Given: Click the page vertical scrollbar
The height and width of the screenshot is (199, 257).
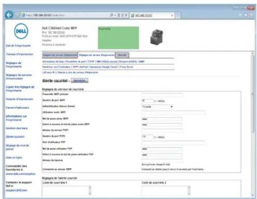Looking at the screenshot, I should (x=253, y=124).
